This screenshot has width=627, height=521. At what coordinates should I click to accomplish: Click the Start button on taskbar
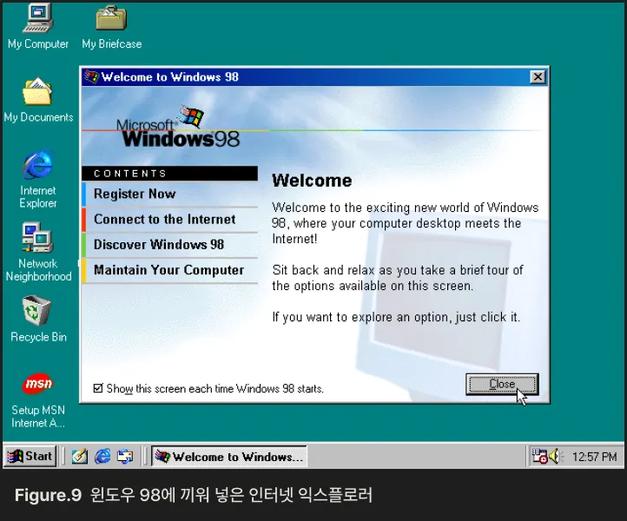click(30, 456)
